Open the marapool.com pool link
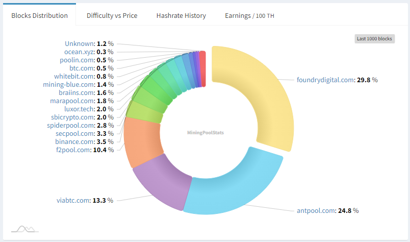The height and width of the screenshot is (242, 410). coord(72,101)
